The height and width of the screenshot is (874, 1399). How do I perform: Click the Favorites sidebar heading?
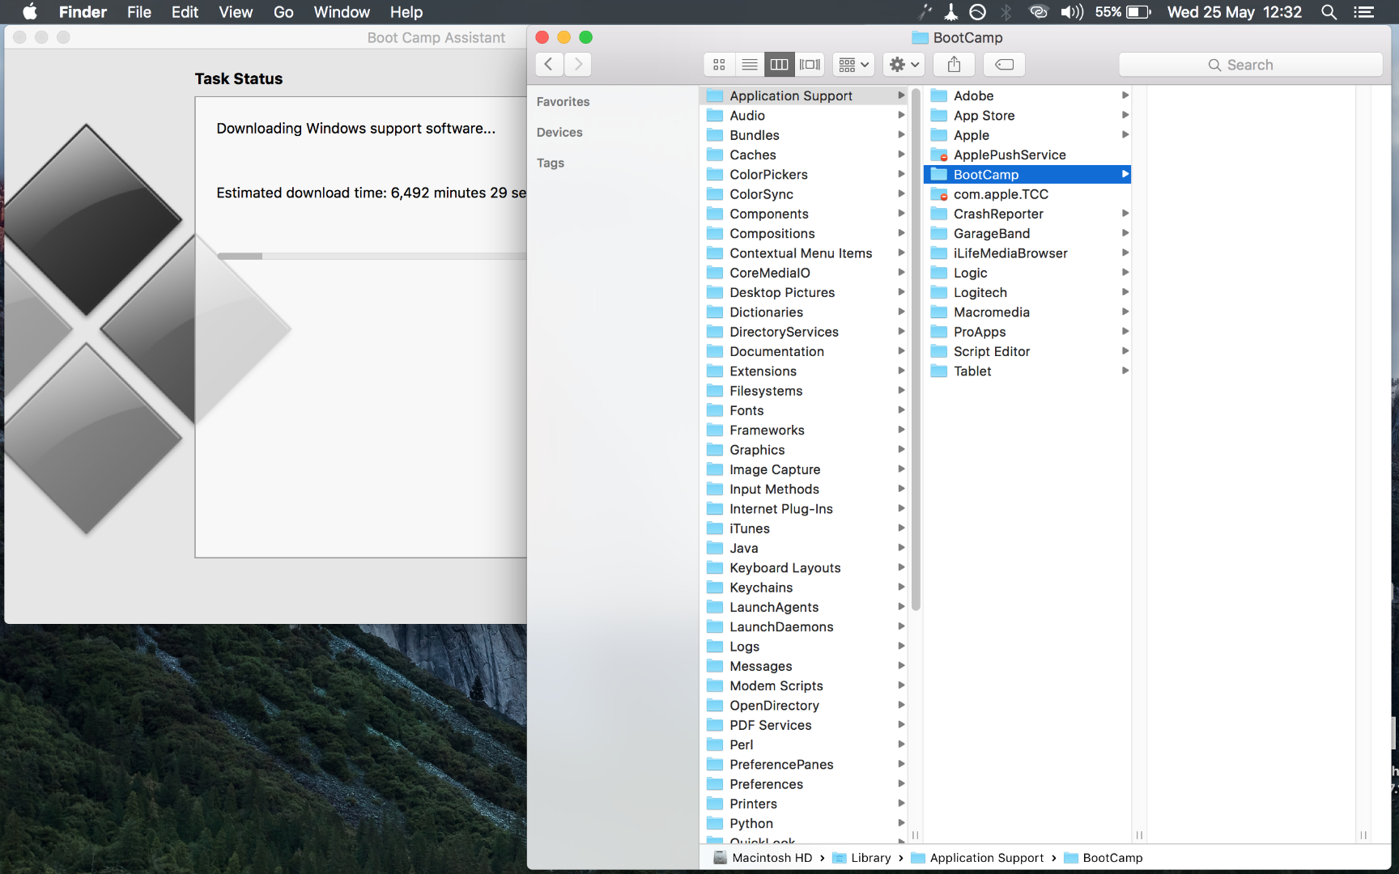pos(563,102)
